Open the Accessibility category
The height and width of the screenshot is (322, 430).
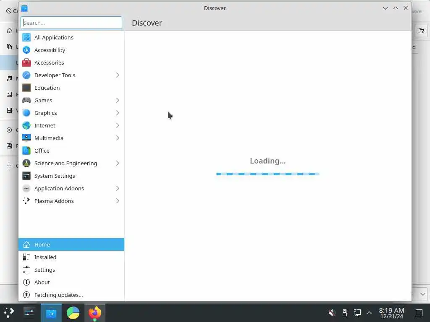(71, 50)
